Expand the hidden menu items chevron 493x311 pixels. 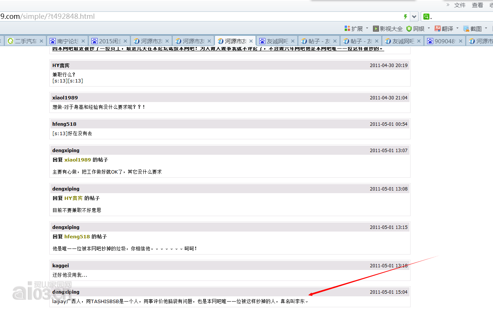[448, 5]
